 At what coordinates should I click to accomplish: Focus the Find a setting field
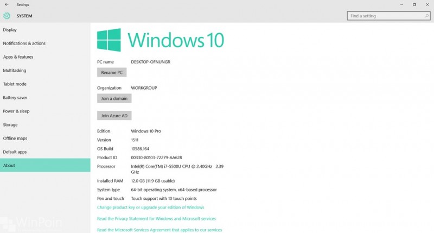tap(388, 16)
